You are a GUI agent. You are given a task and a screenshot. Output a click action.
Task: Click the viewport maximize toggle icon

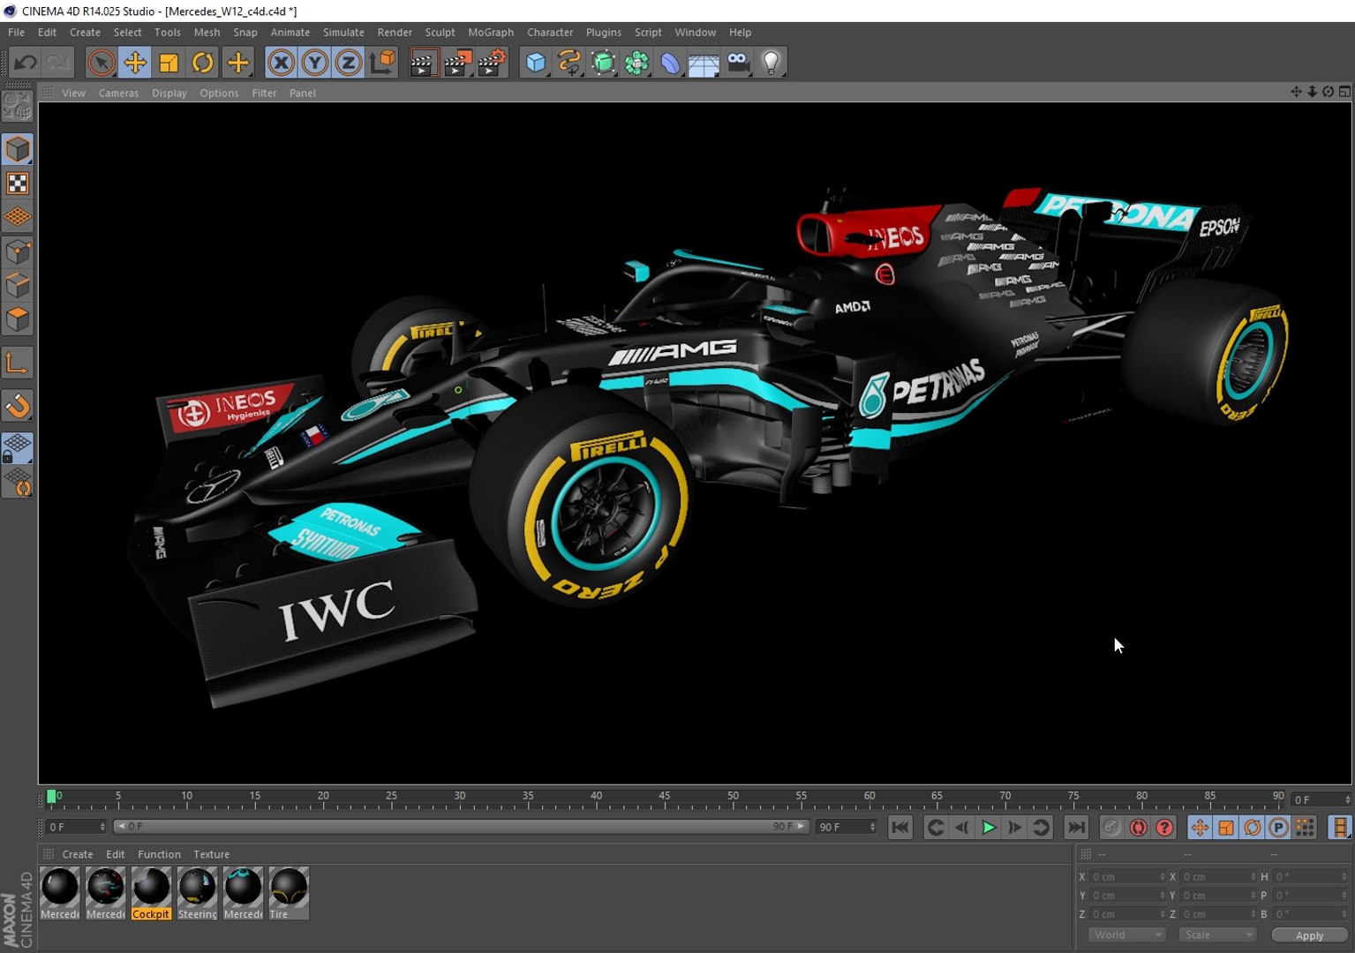click(x=1344, y=92)
